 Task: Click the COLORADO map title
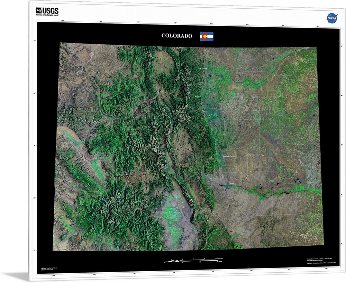click(x=177, y=36)
